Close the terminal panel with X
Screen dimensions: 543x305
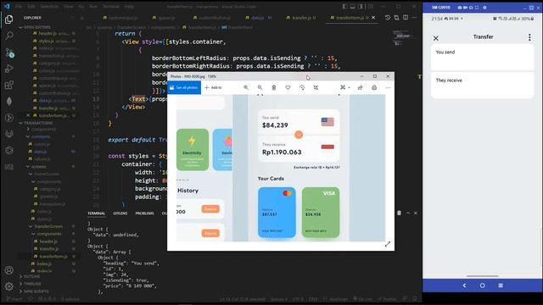click(x=416, y=213)
